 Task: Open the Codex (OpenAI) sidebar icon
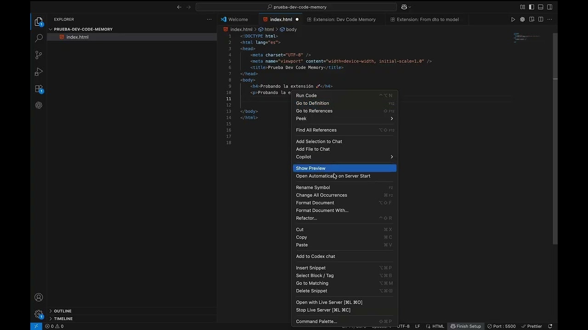click(x=39, y=105)
